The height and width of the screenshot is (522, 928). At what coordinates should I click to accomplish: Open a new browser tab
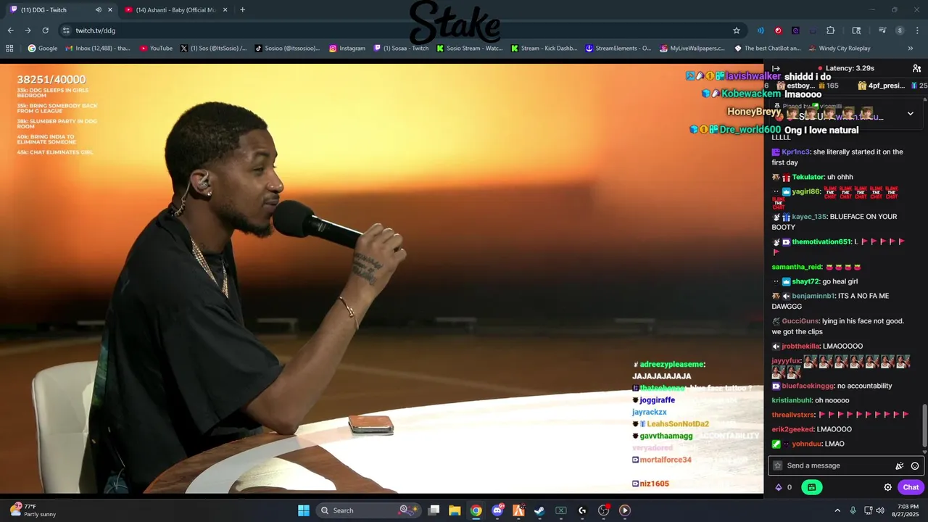click(x=242, y=10)
